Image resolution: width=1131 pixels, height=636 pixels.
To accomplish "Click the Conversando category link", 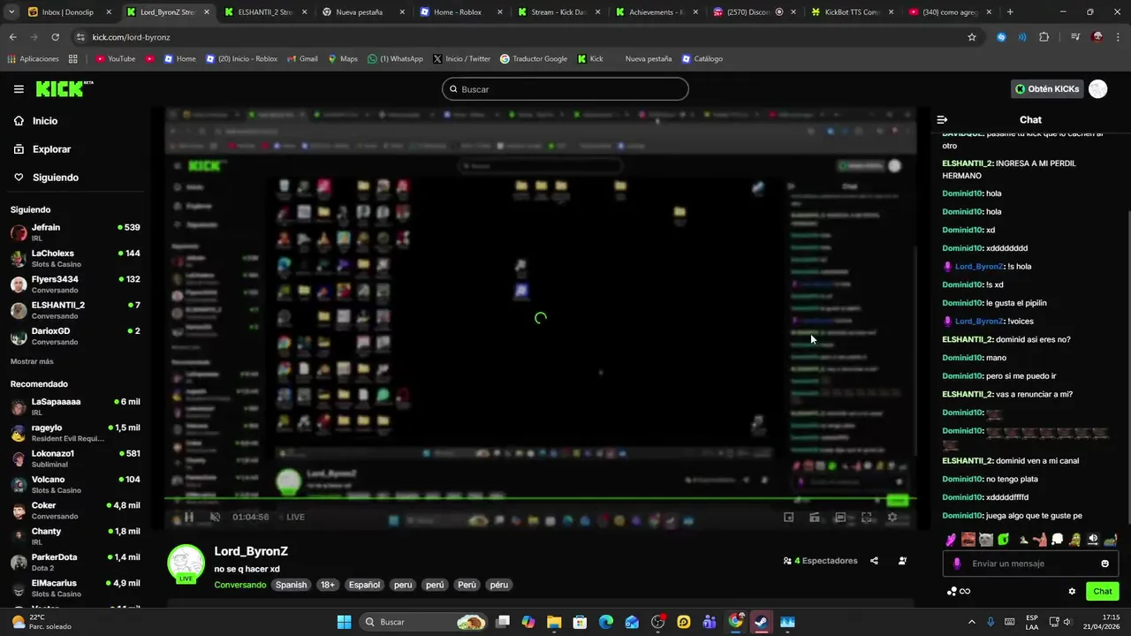I will [x=239, y=585].
